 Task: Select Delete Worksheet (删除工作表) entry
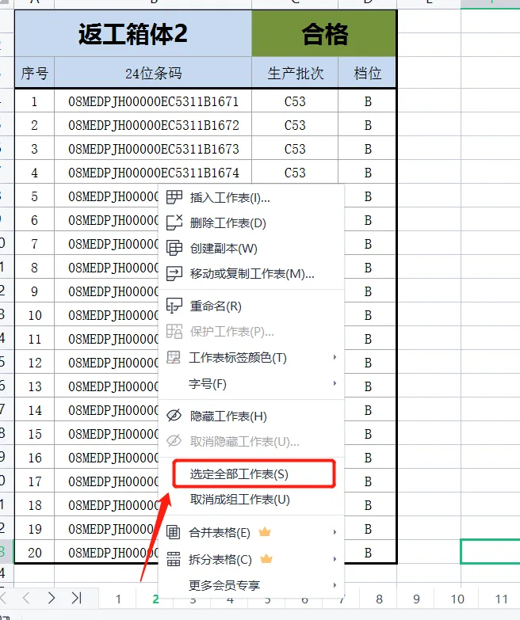tap(251, 223)
